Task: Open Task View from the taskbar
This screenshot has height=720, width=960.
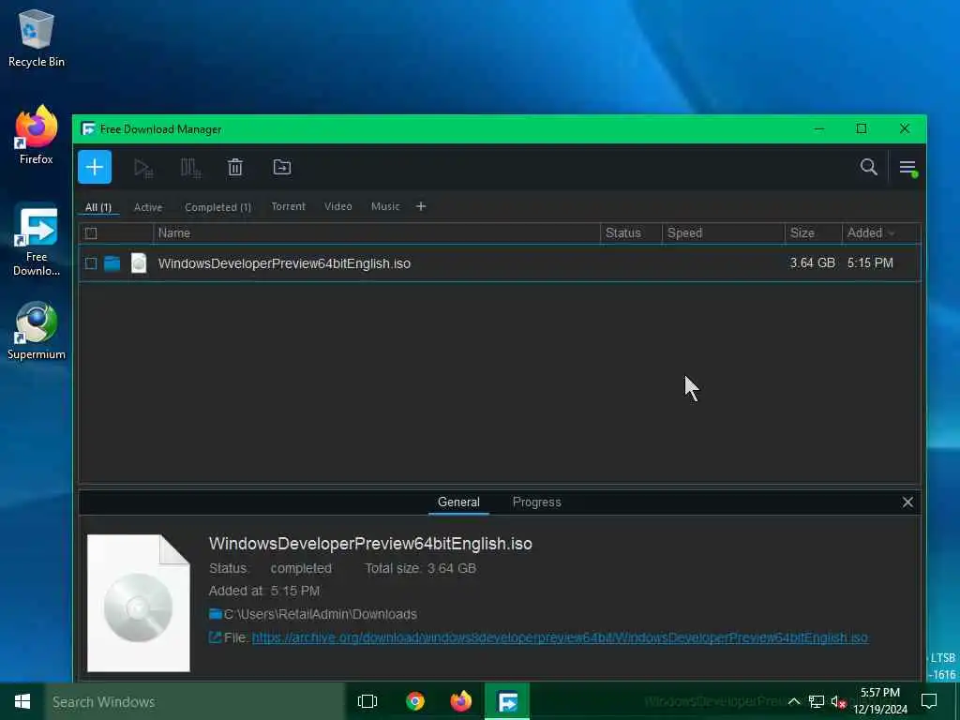Action: tap(367, 701)
